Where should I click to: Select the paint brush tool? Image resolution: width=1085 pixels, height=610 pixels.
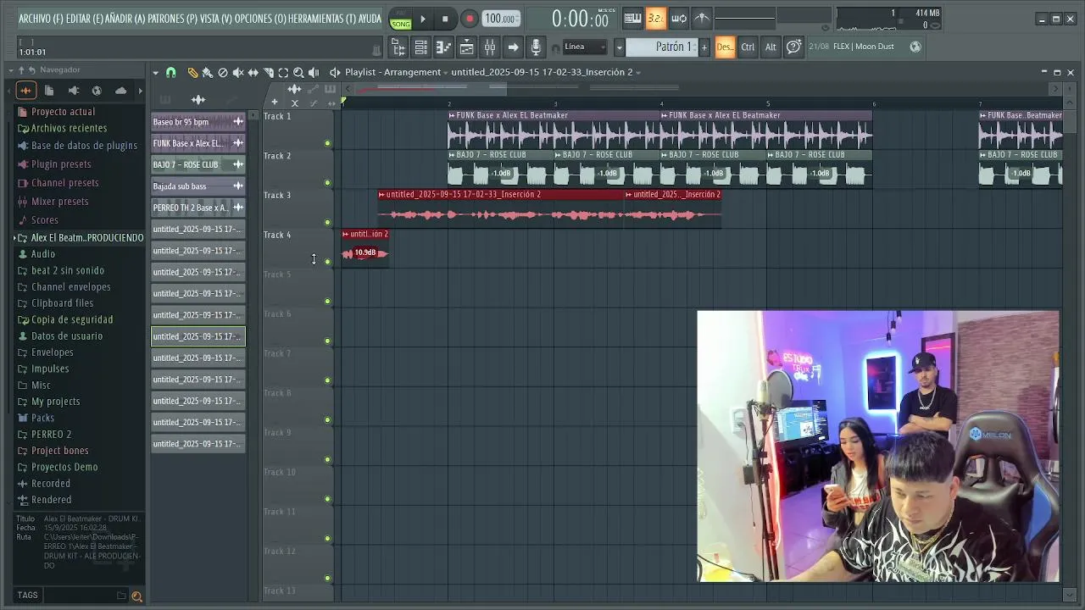click(207, 73)
